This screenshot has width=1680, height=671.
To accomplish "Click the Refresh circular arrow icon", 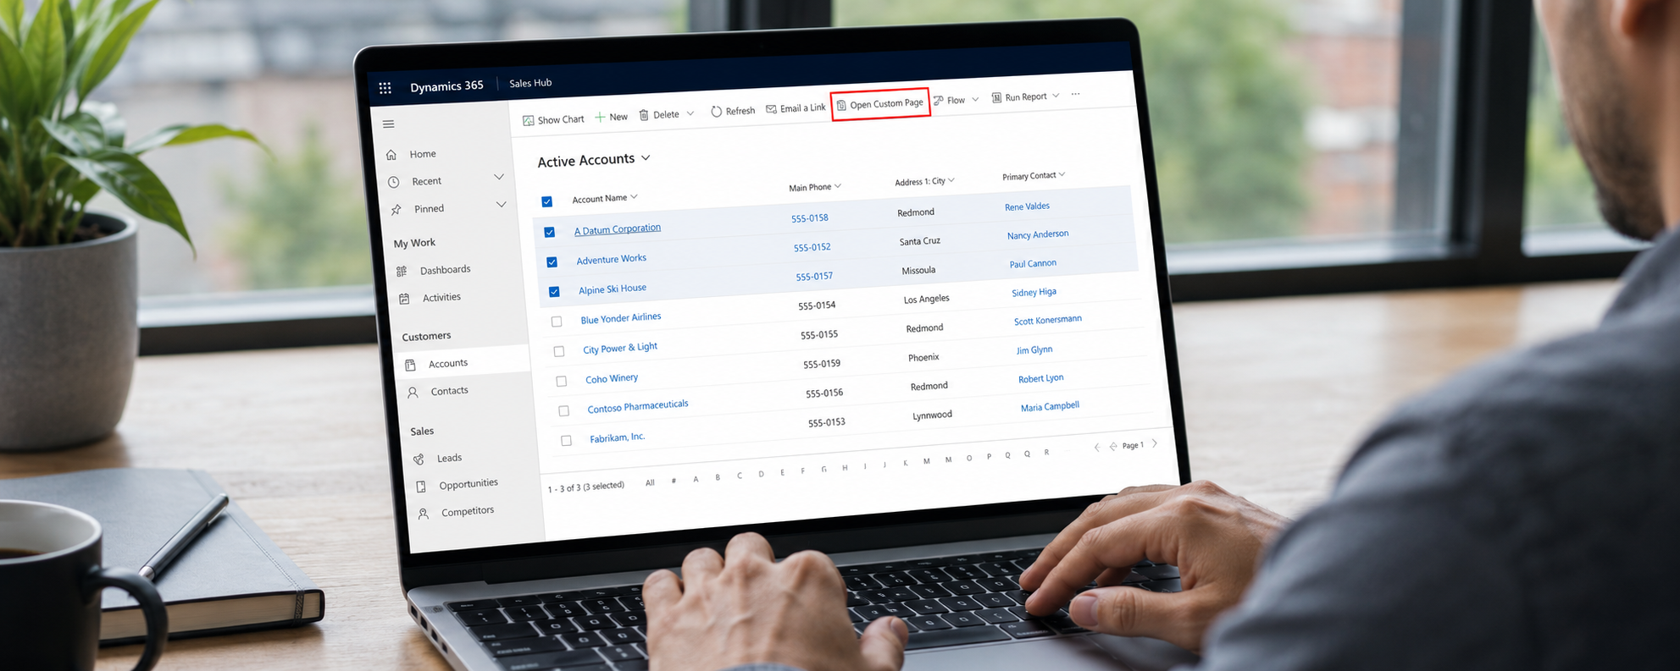I will pos(716,112).
